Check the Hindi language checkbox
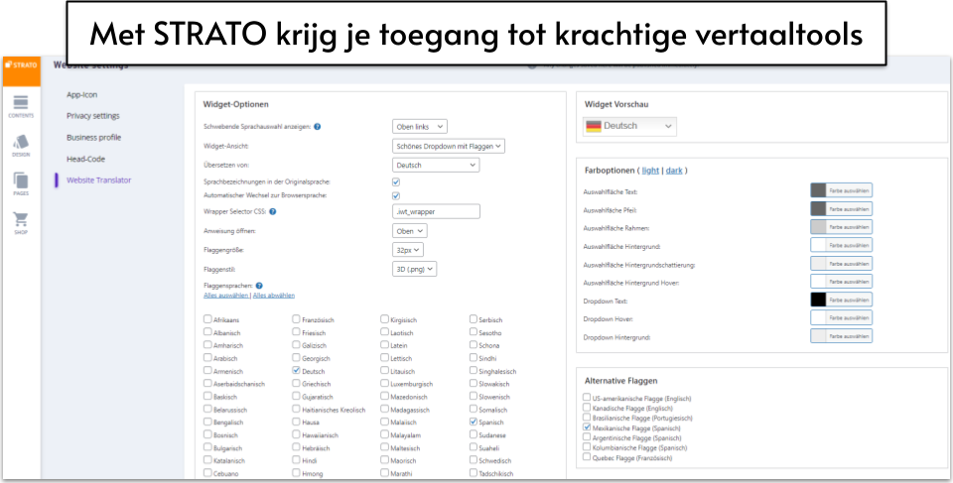 [x=296, y=460]
